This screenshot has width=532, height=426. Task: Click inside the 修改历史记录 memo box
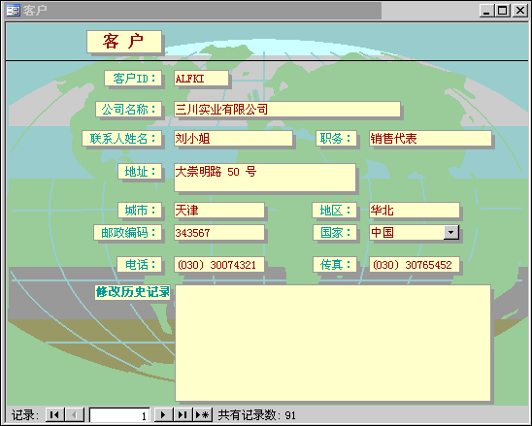333,343
